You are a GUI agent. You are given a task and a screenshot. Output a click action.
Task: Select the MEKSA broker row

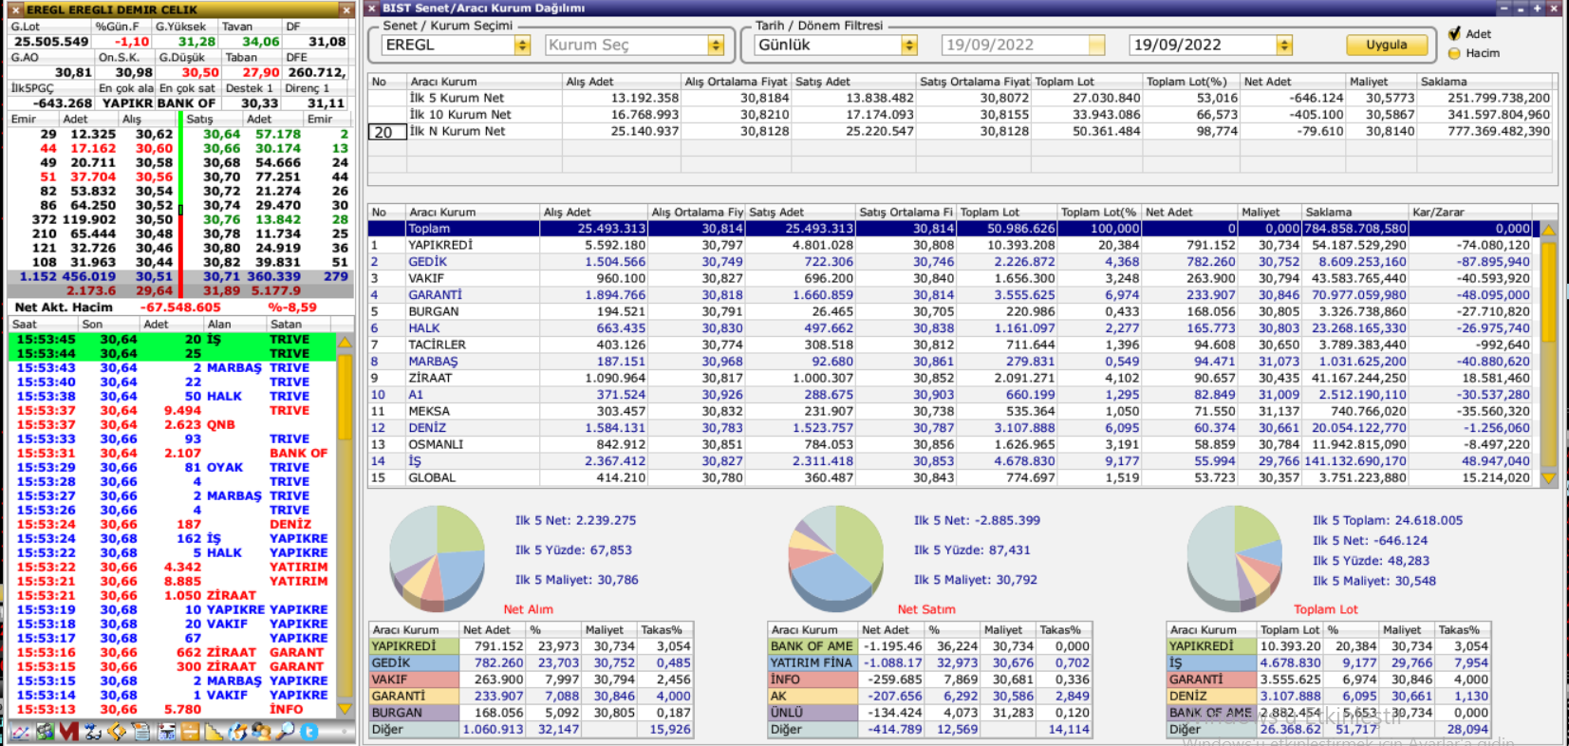pyautogui.click(x=950, y=411)
